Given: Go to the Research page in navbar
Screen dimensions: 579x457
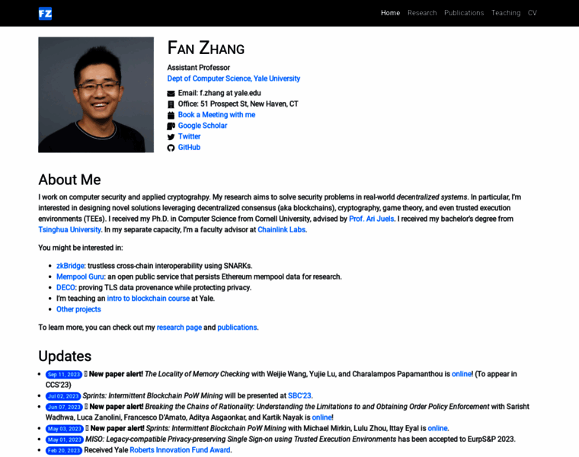Looking at the screenshot, I should [422, 13].
